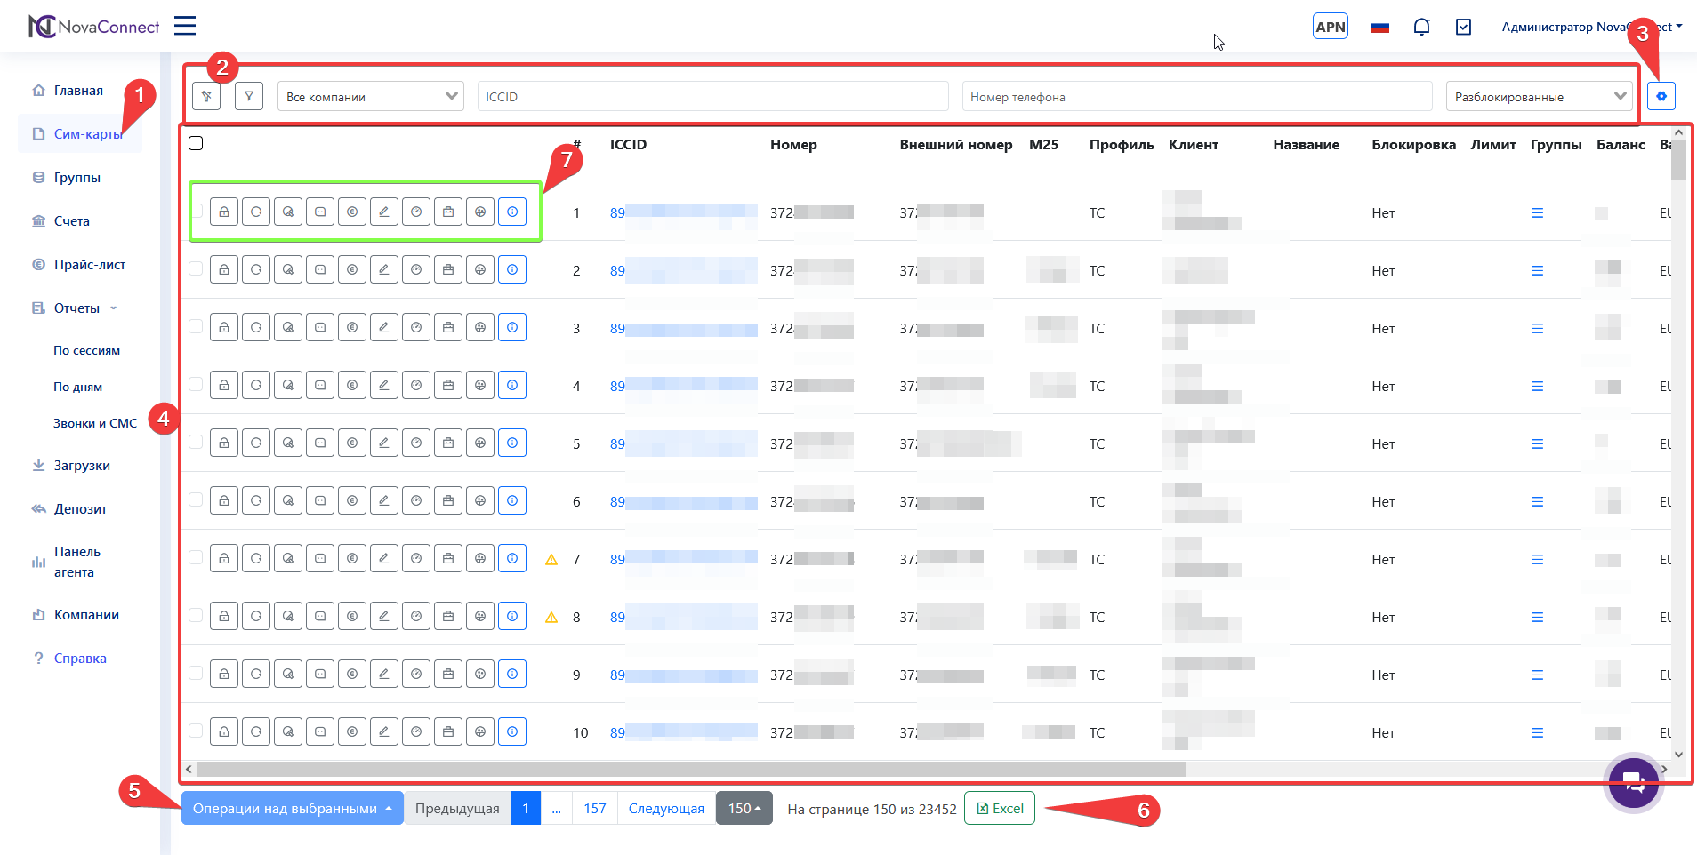The image size is (1697, 855).
Task: Click the clear filter icon
Action: click(206, 96)
